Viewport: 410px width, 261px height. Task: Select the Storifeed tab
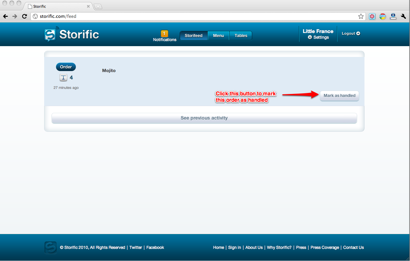tap(194, 36)
